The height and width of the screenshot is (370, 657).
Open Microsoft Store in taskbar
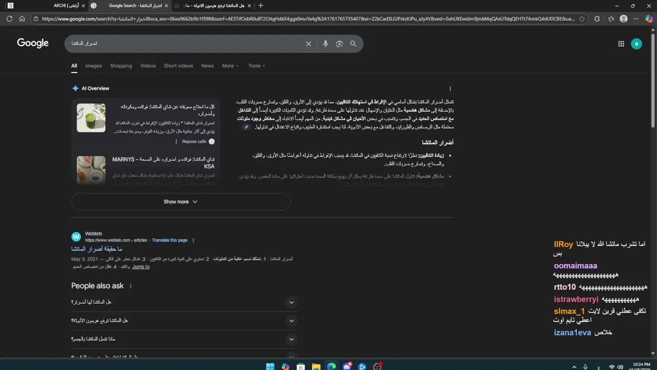point(301,366)
